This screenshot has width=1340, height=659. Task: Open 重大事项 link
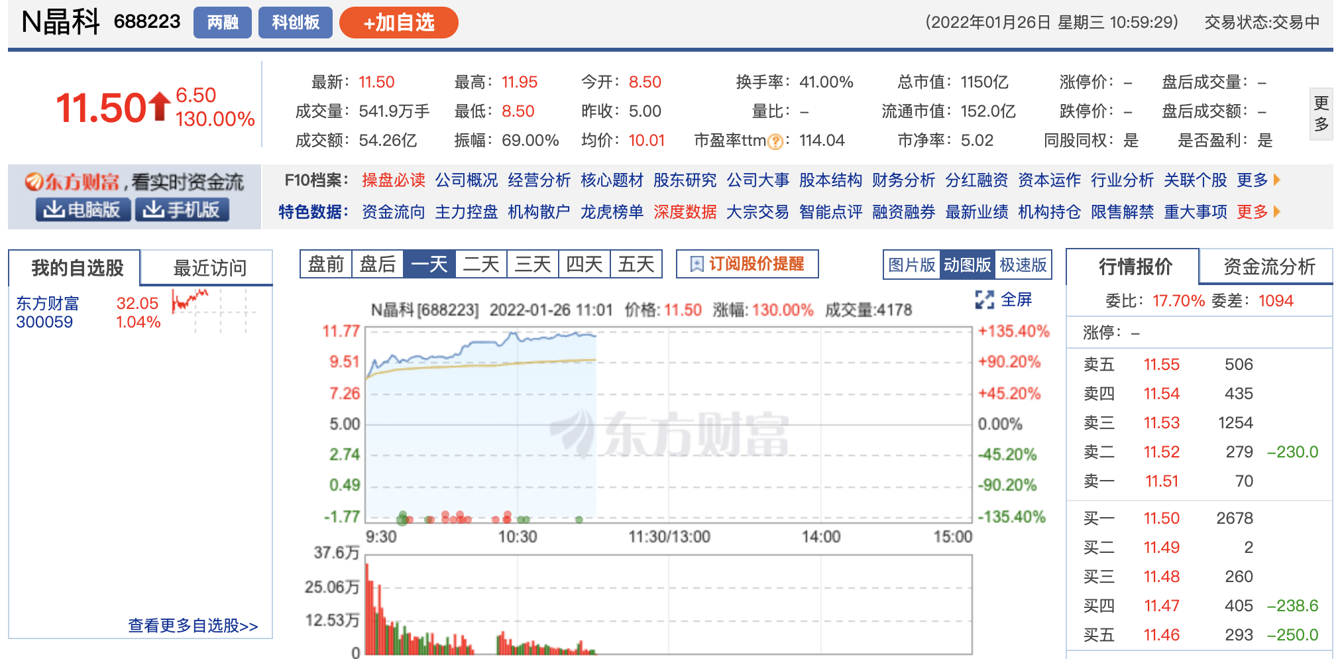(1196, 211)
